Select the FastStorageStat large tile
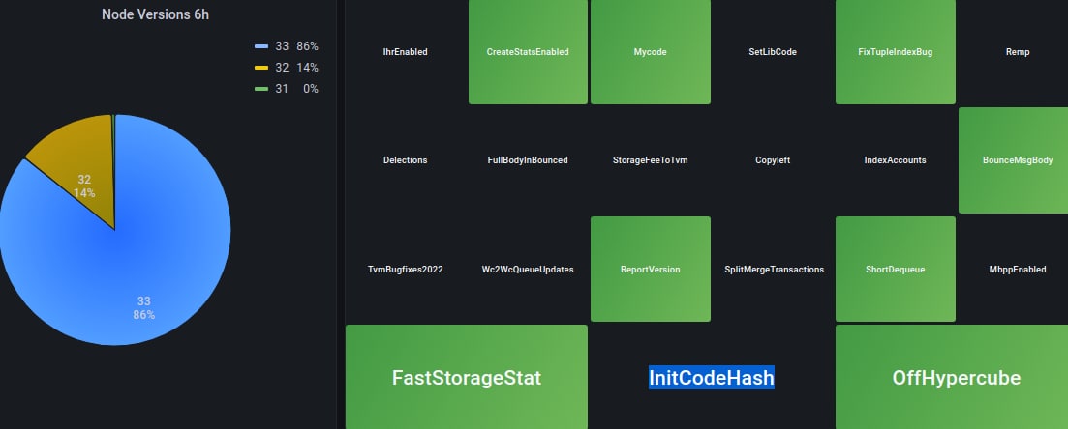Viewport: 1068px width, 429px height. (466, 378)
